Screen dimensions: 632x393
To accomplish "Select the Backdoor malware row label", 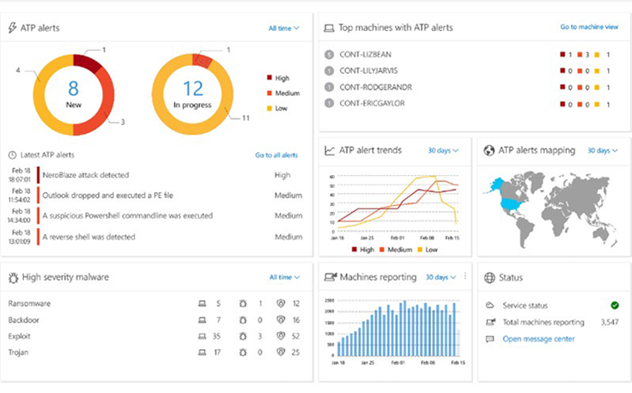I will tap(24, 320).
